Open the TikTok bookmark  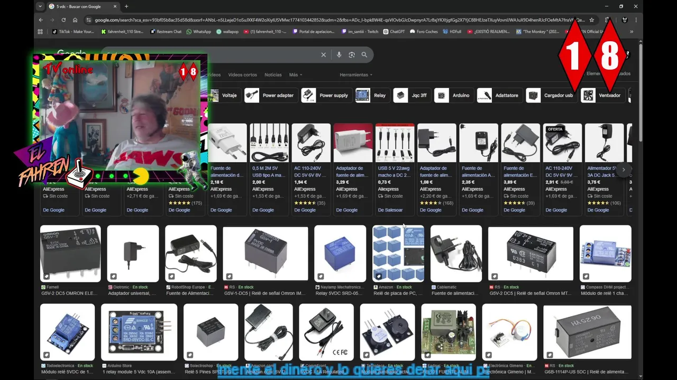[x=73, y=32]
